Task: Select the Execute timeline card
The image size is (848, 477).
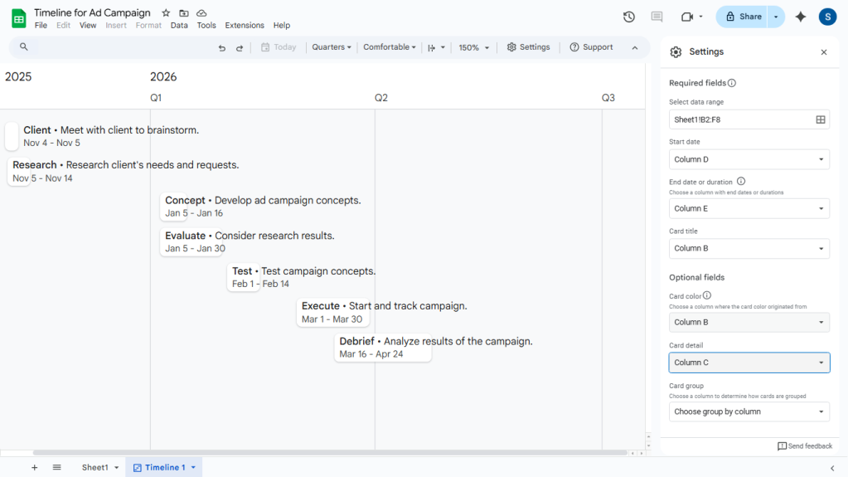Action: coord(332,313)
